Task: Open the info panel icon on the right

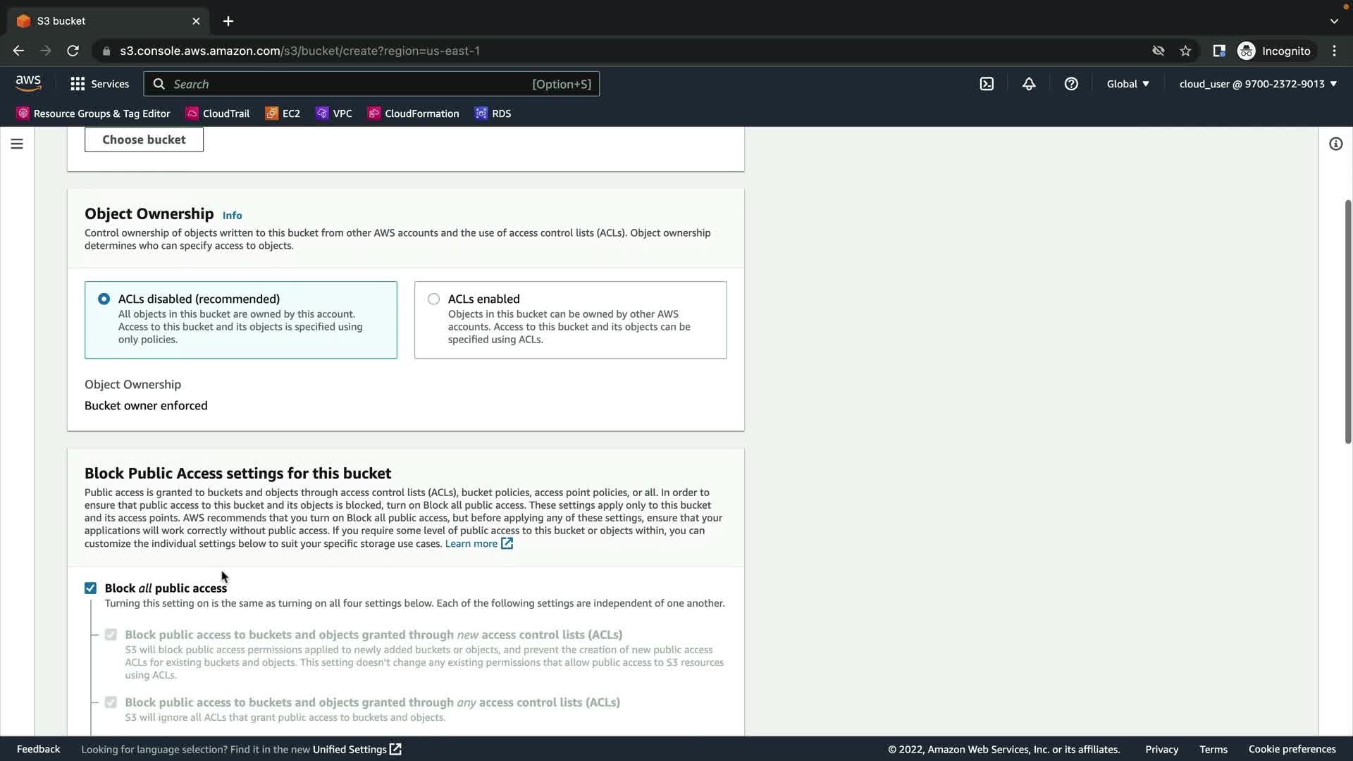Action: 1335,144
